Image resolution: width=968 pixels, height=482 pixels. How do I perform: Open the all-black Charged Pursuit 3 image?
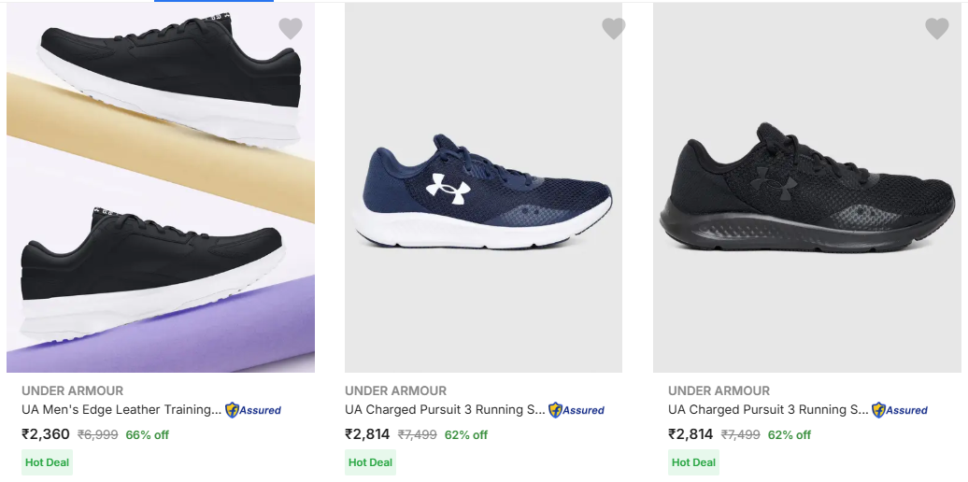coord(807,187)
